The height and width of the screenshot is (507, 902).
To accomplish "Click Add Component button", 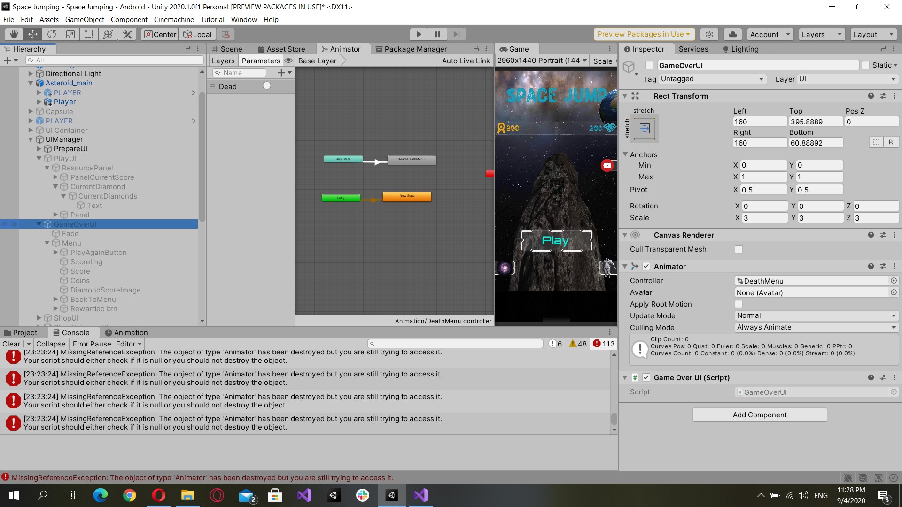I will point(760,415).
